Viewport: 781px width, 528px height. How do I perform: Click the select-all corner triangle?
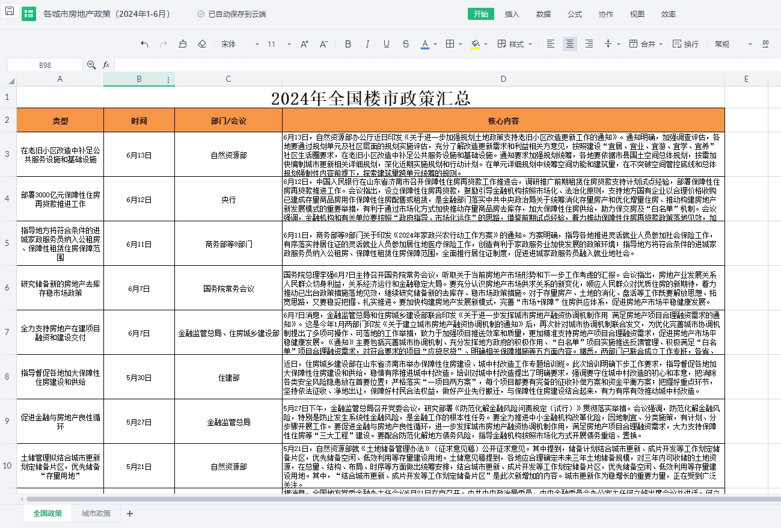[10, 80]
